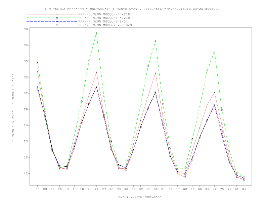Click x-axis tick label 03
This screenshot has width=266, height=206.
click(45, 189)
